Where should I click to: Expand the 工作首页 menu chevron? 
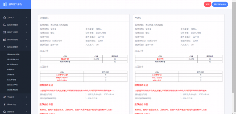tap(26, 18)
